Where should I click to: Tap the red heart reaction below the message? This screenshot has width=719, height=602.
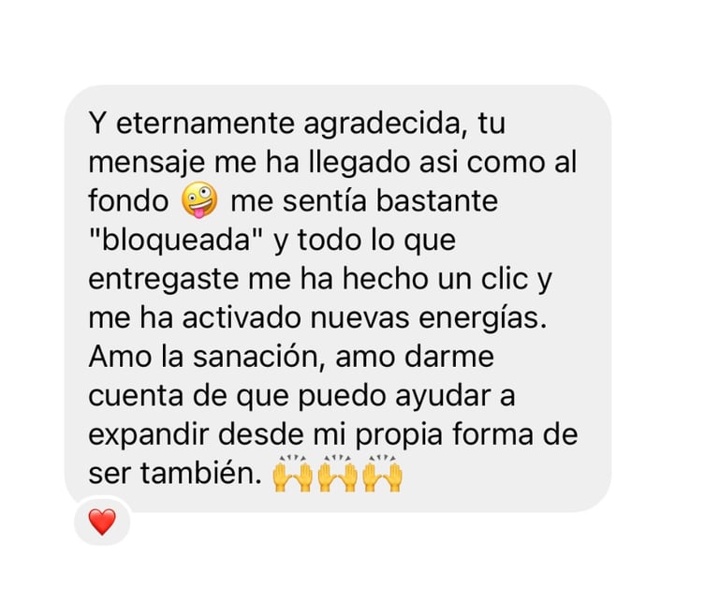pos(102,521)
